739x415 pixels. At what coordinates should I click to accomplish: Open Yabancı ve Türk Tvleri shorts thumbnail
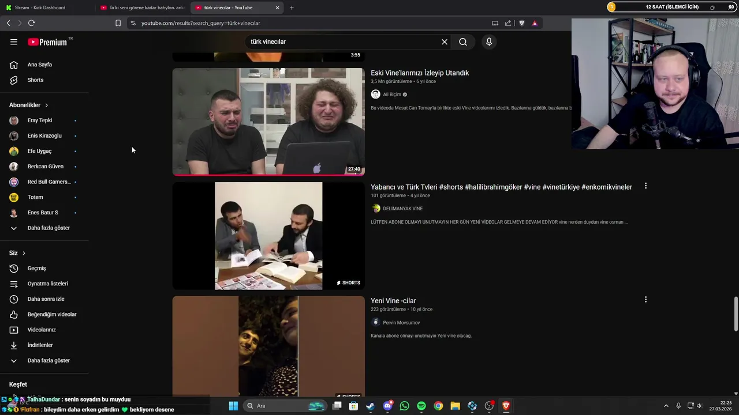point(268,236)
